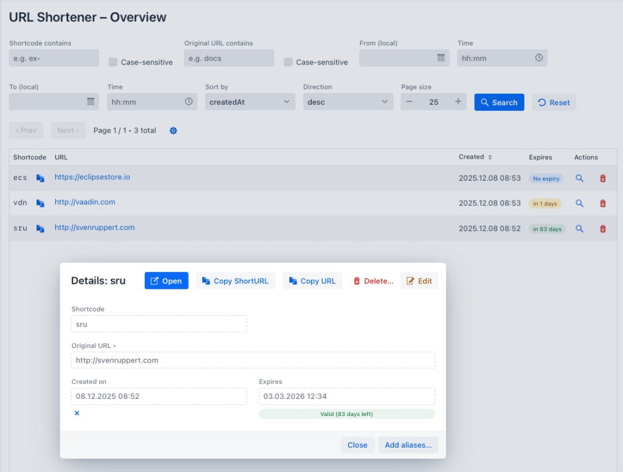The image size is (623, 472).
Task: Open the Direction dropdown
Action: tap(347, 102)
